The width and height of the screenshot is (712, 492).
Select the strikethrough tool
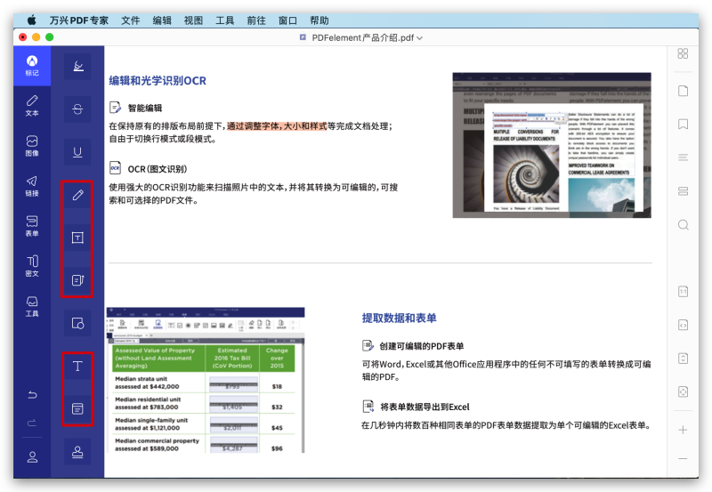pos(77,109)
